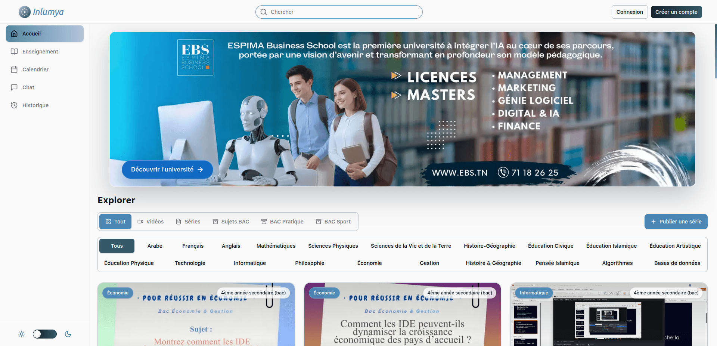Screen dimensions: 717x346
Task: Filter by Éducation Islamique subject
Action: pyautogui.click(x=611, y=246)
